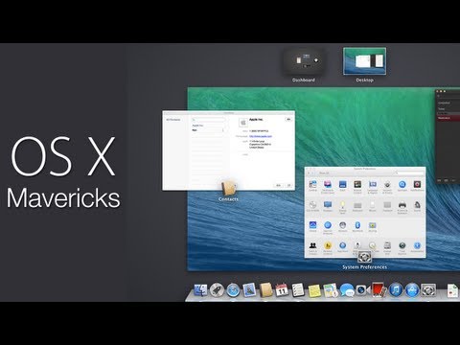Open Trackpad preference pane
Image resolution: width=460 pixels, height=345 pixels.
tap(387, 206)
